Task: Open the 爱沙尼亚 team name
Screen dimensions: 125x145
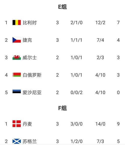Action: (32, 92)
